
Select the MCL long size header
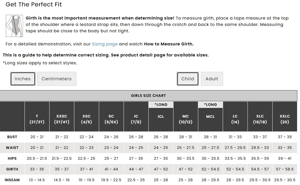pos(210,116)
